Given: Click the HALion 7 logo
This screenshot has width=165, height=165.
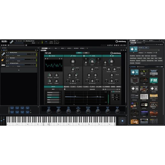Looking at the screenshot, I should click(5, 42).
